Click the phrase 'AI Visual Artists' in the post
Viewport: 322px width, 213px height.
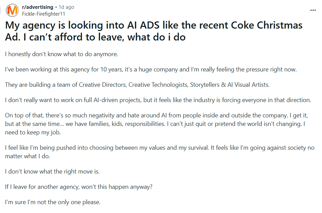[x=248, y=85]
